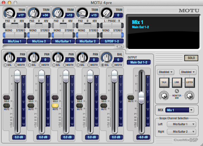Mute the Mic/Line 1 channel
Viewport: 203px width, 146px height.
tap(7, 105)
